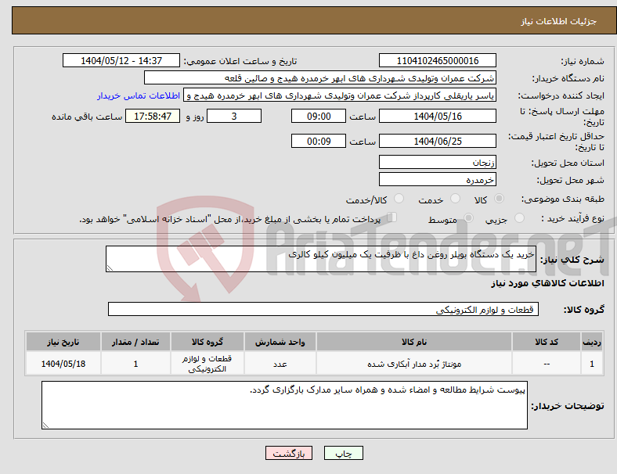Click the چاپ (print) button
The height and width of the screenshot is (474, 617).
click(343, 453)
